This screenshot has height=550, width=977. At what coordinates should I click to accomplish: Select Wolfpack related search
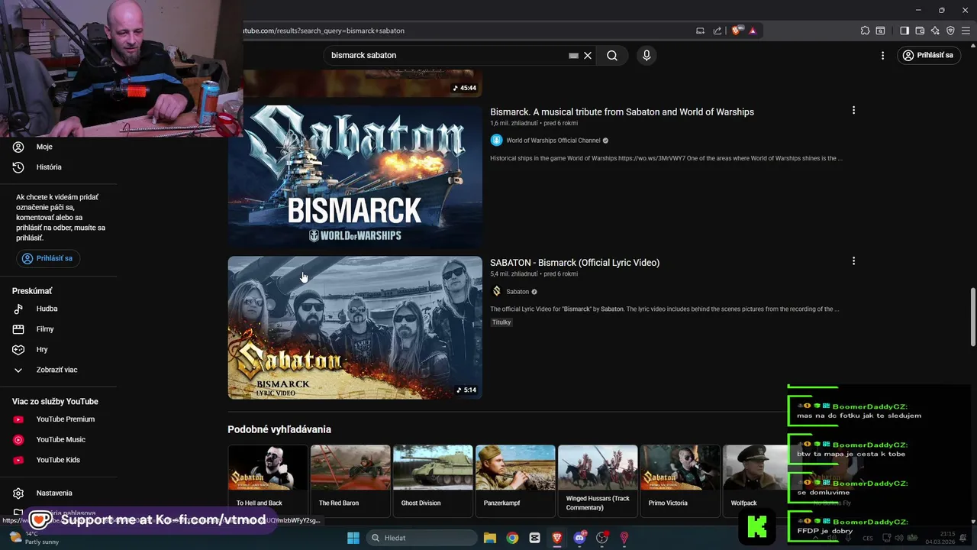tap(756, 480)
